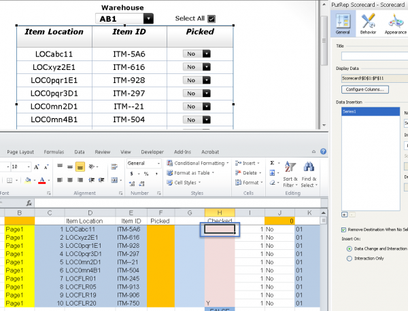Click the Fill down icon
Screen dimensions: 408x311
[x=272, y=172]
